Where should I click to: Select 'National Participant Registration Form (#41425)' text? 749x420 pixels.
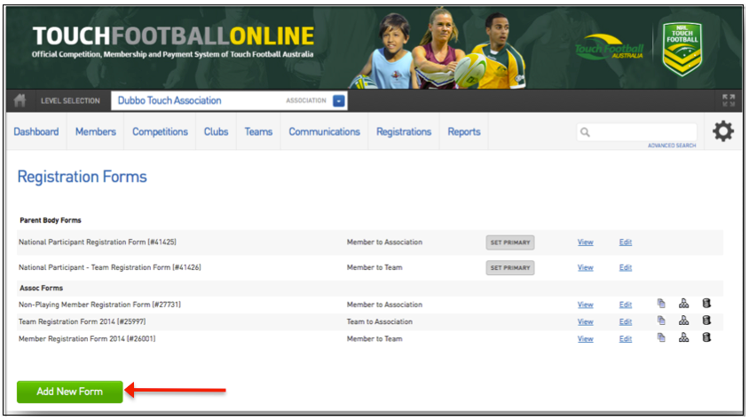click(98, 242)
